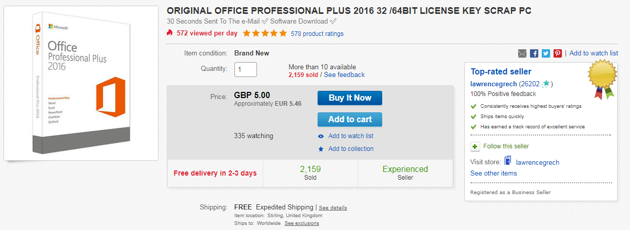
Task: Click the Office 2016 product image
Action: pos(81,84)
